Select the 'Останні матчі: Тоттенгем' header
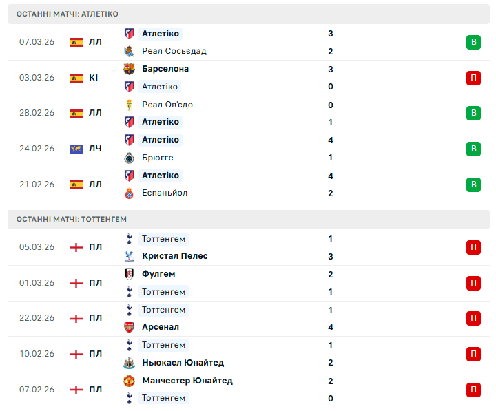The width and height of the screenshot is (496, 411). (72, 219)
